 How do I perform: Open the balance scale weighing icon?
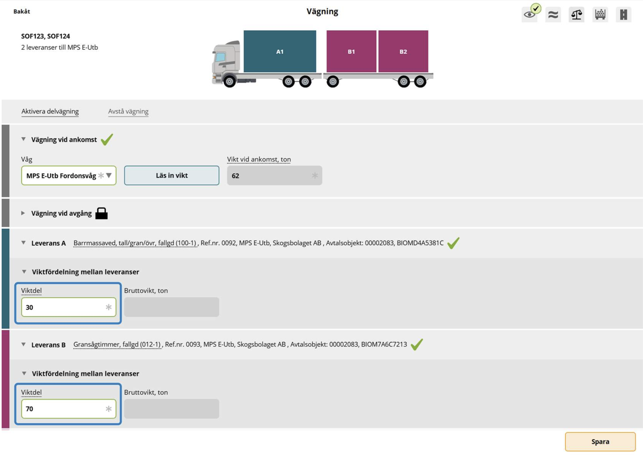point(576,14)
